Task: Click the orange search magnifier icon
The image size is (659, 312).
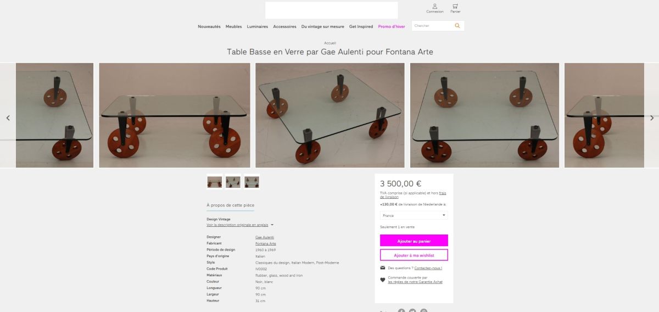Action: point(457,25)
